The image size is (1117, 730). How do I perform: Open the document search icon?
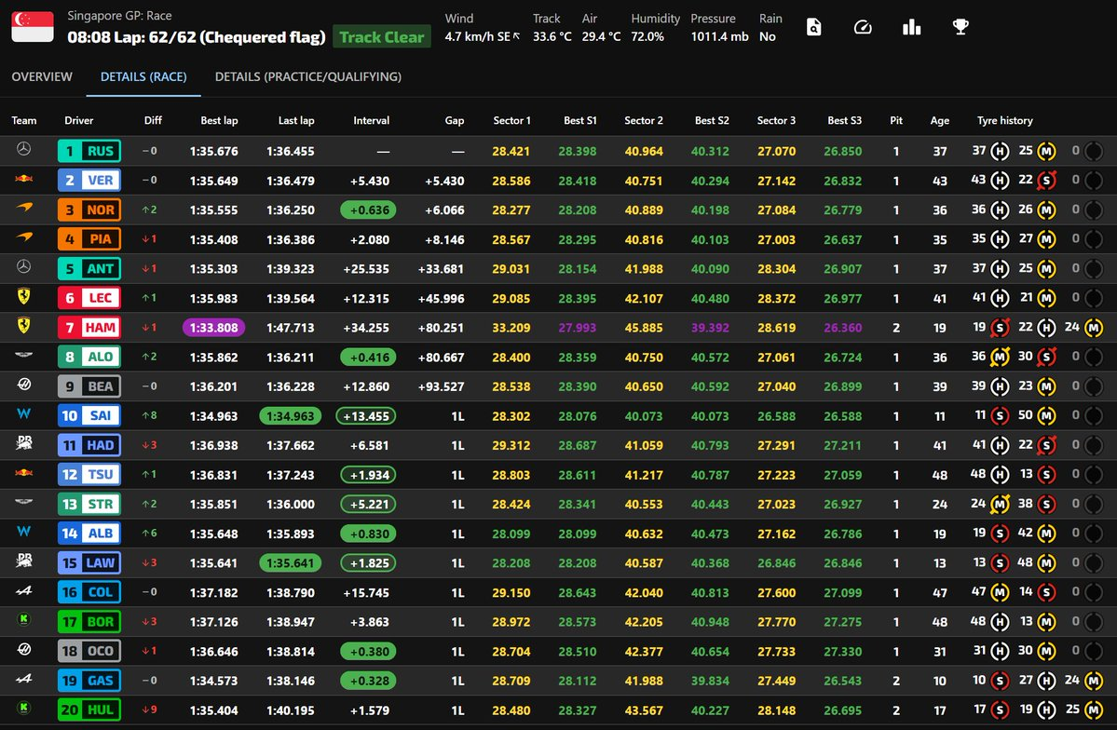[x=814, y=27]
